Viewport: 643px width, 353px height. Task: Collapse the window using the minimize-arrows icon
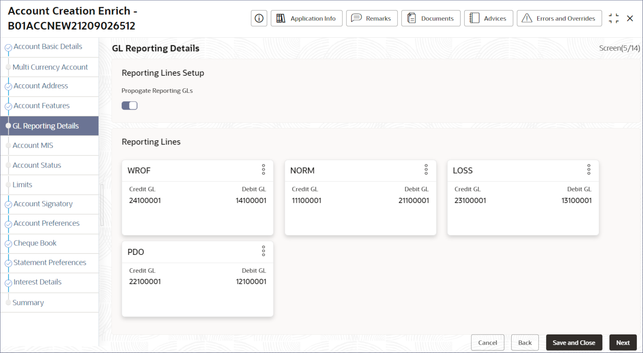(x=614, y=18)
